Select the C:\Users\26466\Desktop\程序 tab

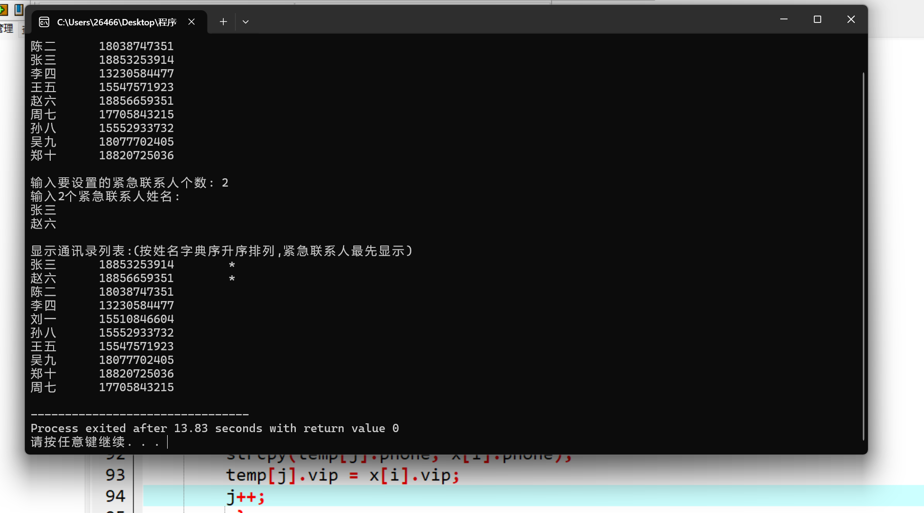click(x=119, y=22)
